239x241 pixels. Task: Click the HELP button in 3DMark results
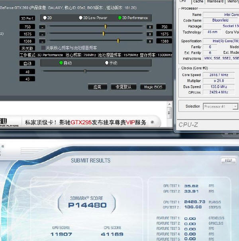click(x=228, y=161)
